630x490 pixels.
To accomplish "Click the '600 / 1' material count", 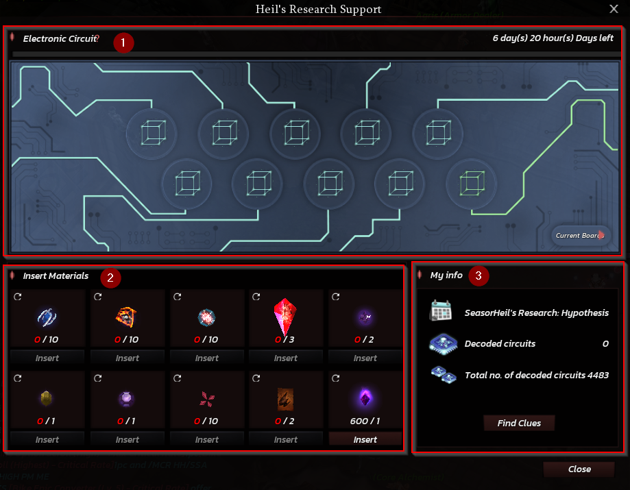I will pyautogui.click(x=365, y=421).
